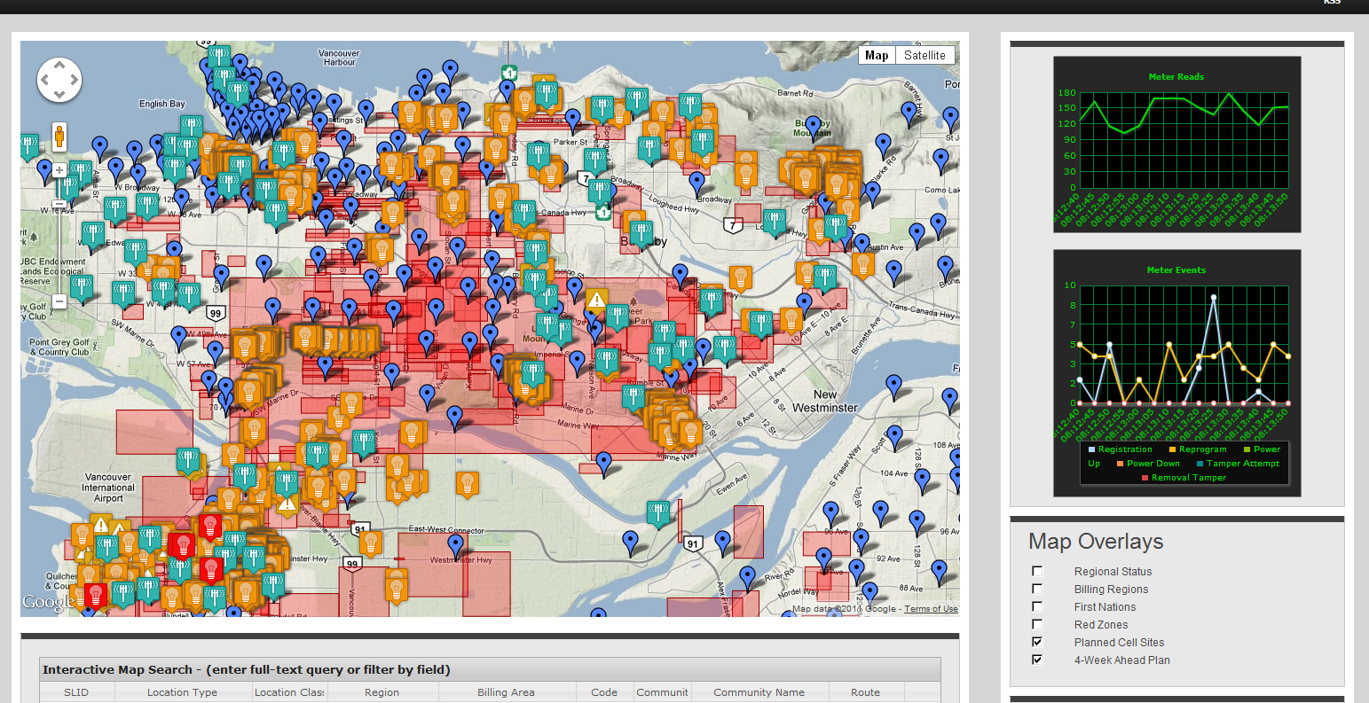Pan the map left with the arrow control

45,81
